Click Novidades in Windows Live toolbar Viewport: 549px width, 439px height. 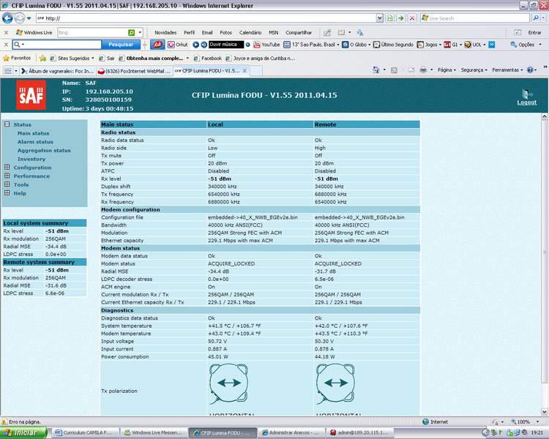(x=165, y=32)
